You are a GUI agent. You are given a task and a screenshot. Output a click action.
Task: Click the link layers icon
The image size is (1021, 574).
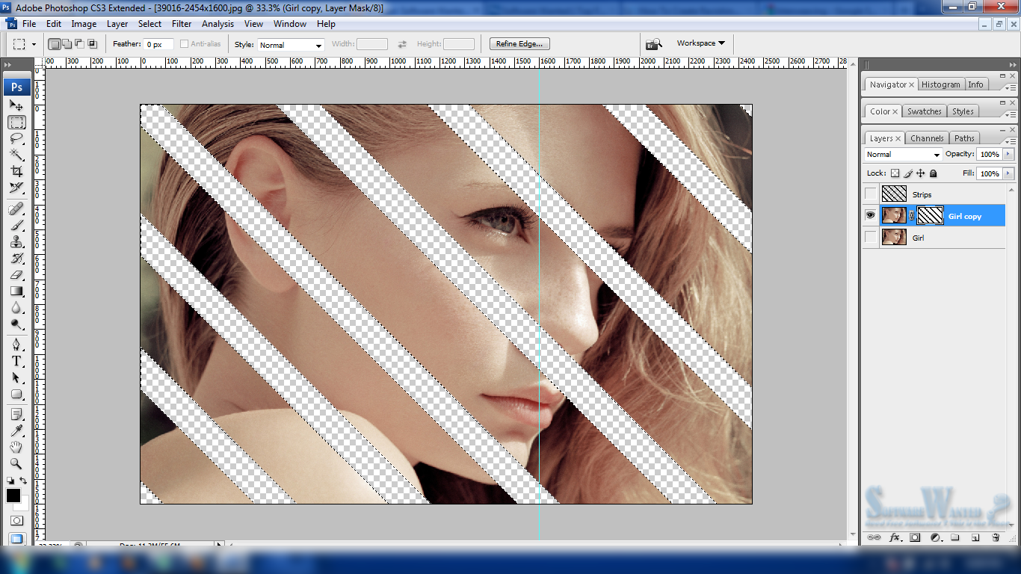tap(874, 537)
